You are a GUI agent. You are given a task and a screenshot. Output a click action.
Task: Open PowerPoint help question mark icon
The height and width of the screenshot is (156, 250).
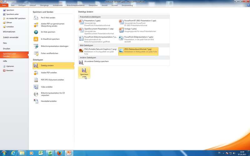(248, 5)
